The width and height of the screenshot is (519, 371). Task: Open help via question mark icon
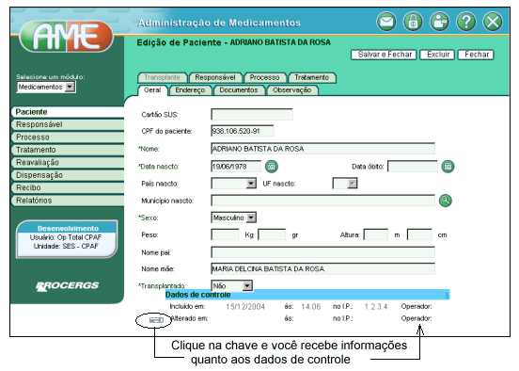pos(465,22)
